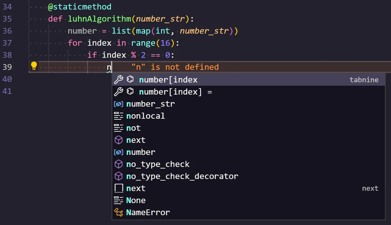Image resolution: width=391 pixels, height=225 pixels.
Task: Click the yellow lightbulb quick-fix icon
Action: click(34, 66)
